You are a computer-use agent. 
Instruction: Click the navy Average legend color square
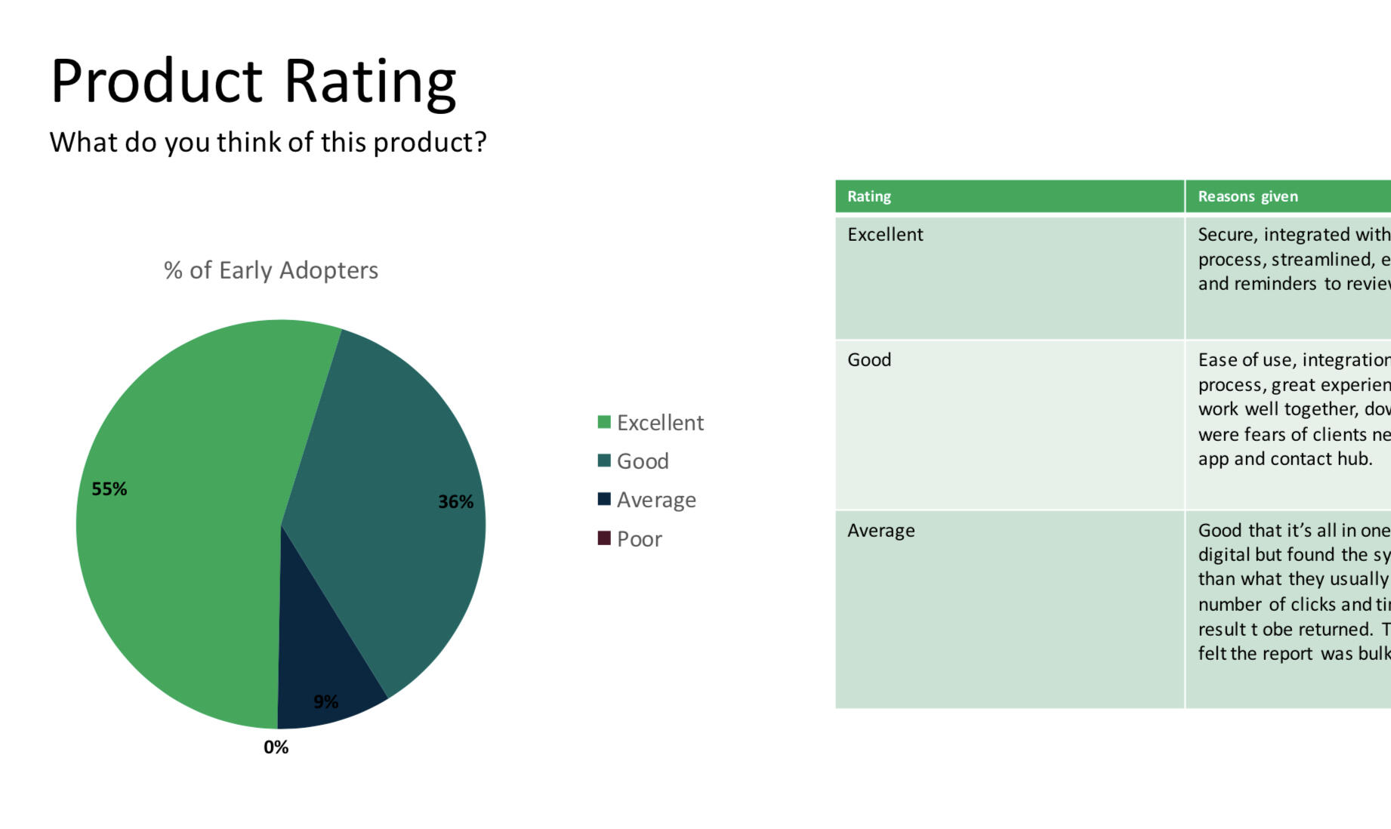pyautogui.click(x=604, y=499)
